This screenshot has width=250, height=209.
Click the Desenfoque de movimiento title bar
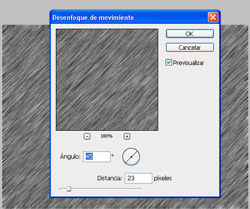click(x=129, y=18)
